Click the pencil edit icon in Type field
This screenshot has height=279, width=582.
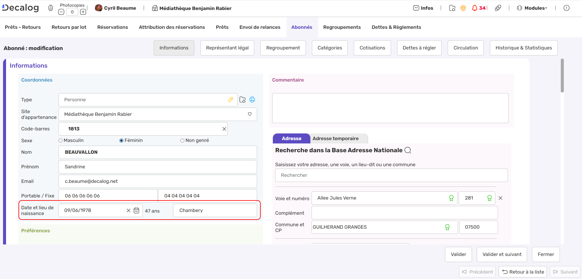tap(231, 100)
